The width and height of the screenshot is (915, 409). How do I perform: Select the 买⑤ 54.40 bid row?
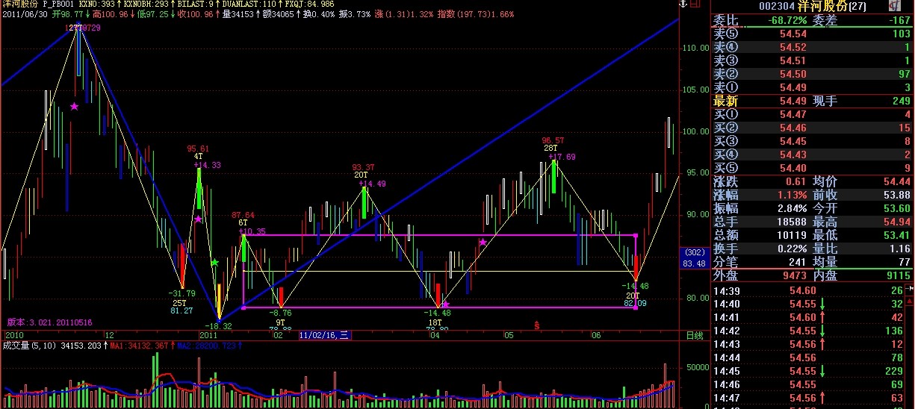tap(812, 168)
